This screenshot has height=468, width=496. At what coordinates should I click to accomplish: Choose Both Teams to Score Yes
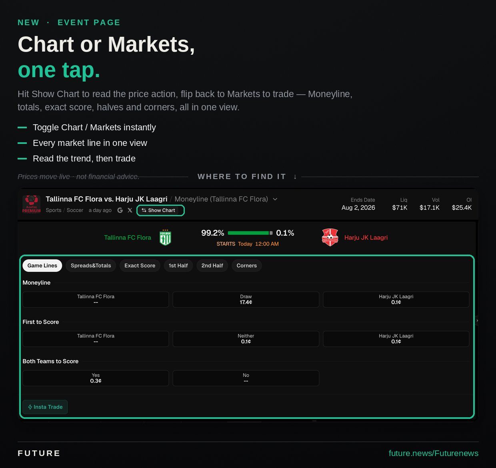pos(96,378)
